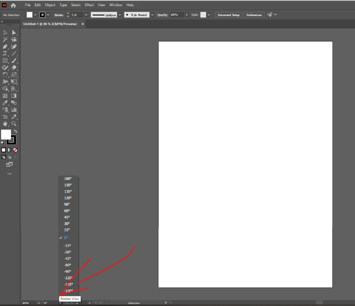Open graphic Style dropdown
This screenshot has width=355, height=306.
tap(209, 15)
